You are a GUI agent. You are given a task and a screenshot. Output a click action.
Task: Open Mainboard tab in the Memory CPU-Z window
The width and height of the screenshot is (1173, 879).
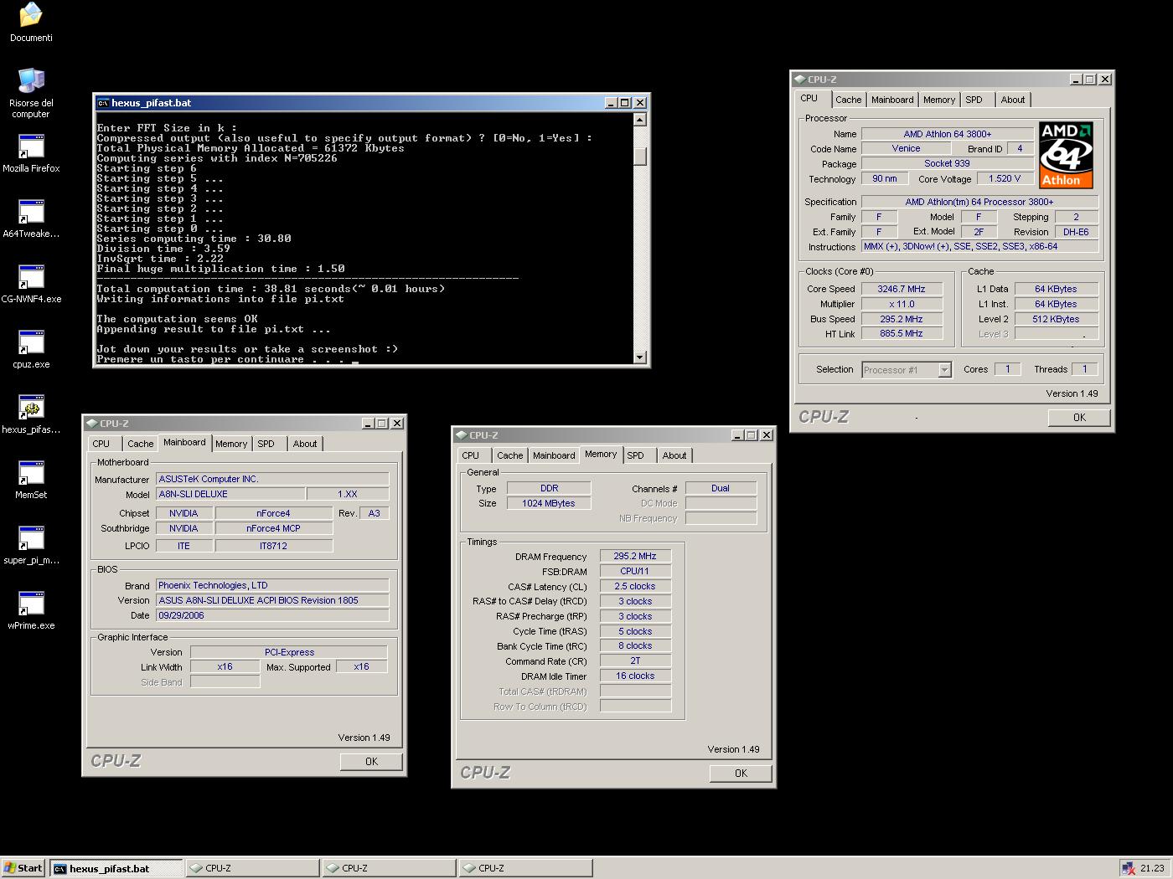point(554,455)
